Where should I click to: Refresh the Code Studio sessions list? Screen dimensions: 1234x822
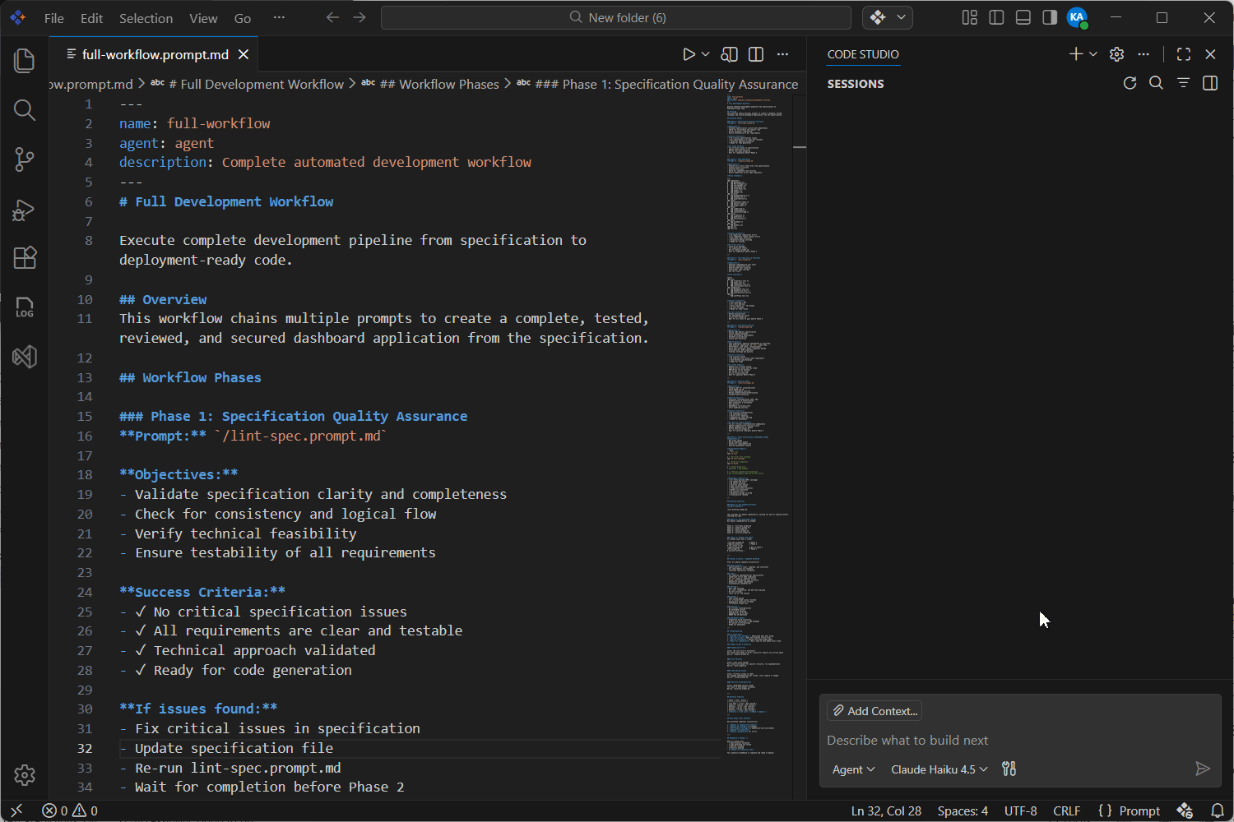click(1130, 83)
